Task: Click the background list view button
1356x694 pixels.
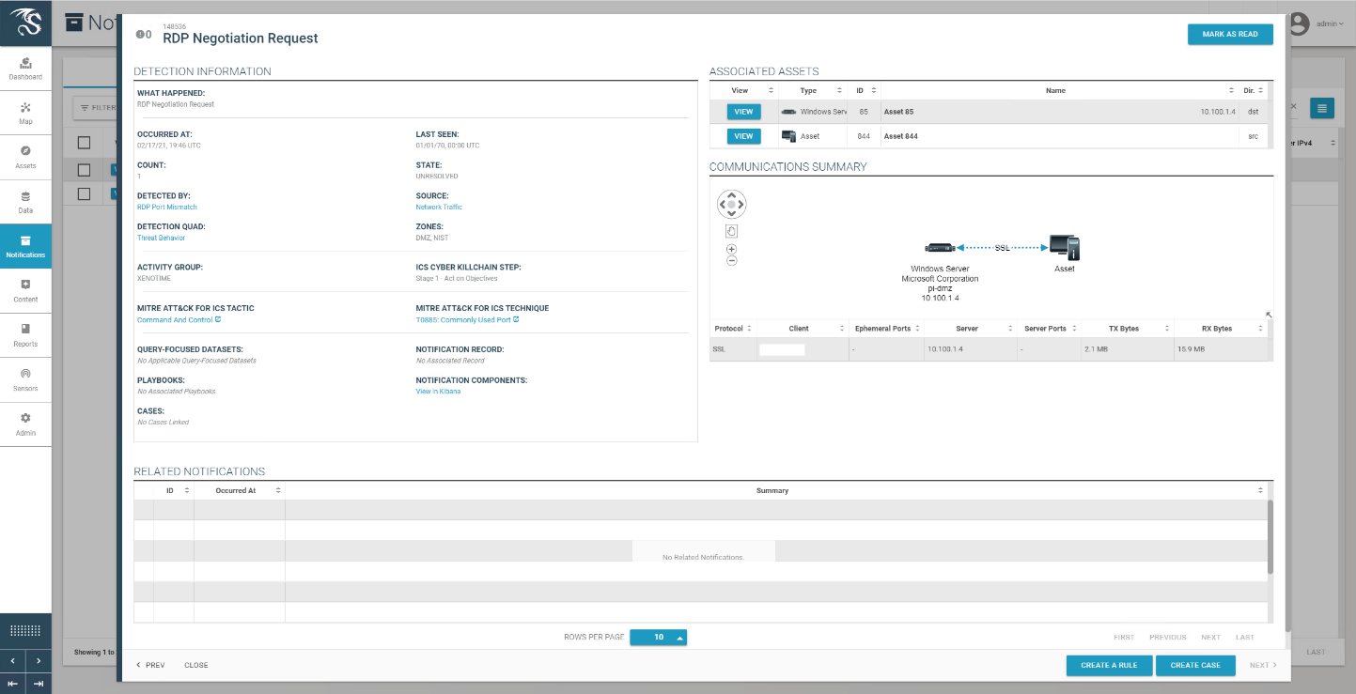Action: coord(1321,108)
